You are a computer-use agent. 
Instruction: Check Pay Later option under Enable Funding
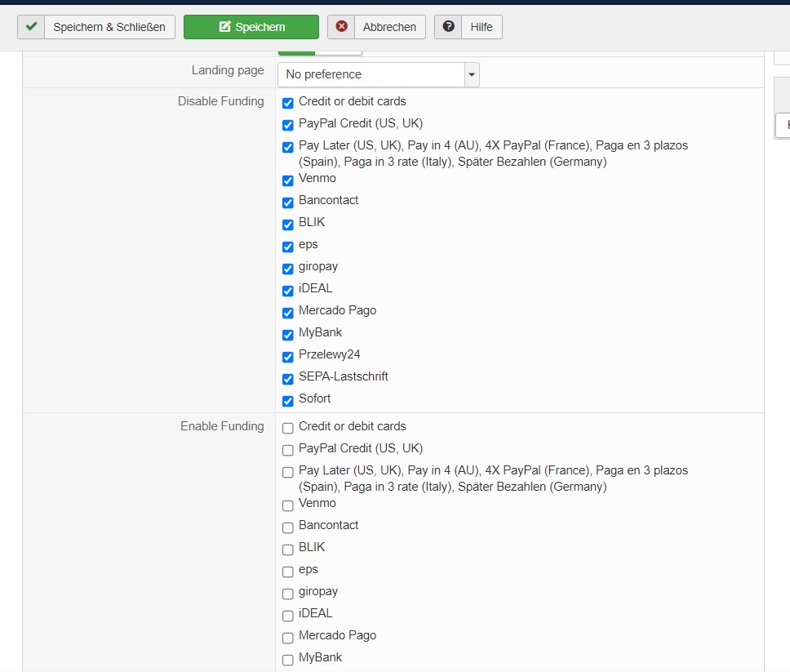click(x=288, y=473)
